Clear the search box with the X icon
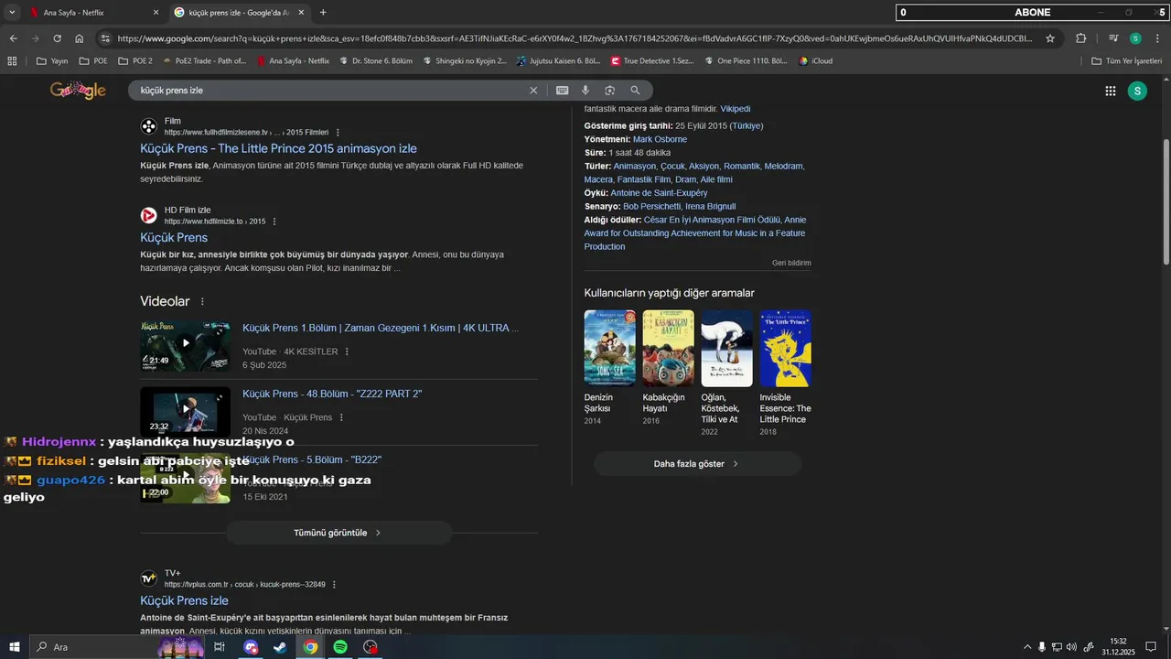 click(x=533, y=91)
